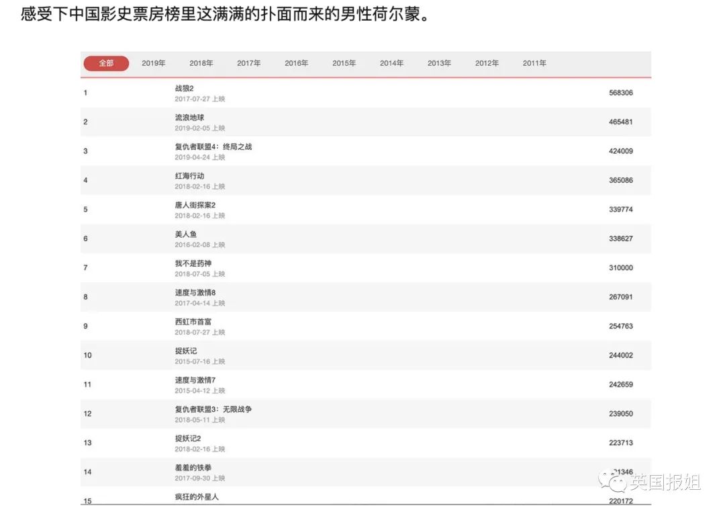
Task: Open the 速度与激情7 movie title
Action: click(x=195, y=380)
